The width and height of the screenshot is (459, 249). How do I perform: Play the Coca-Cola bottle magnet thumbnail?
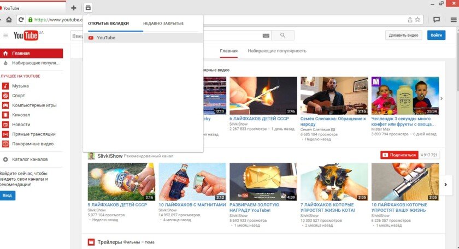point(192,182)
